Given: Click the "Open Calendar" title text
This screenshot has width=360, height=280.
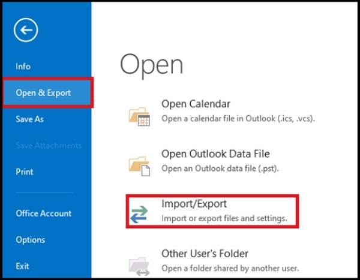Looking at the screenshot, I should coord(196,104).
